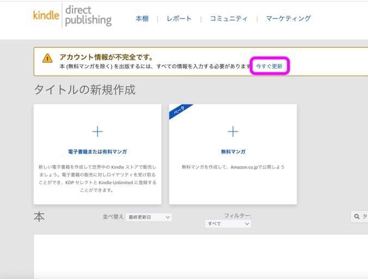This screenshot has width=368, height=279.
Task: Go to the レポート page
Action: [179, 19]
